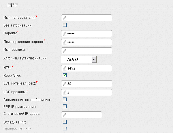The image size is (173, 133).
Task: Click the pencil icon in the password field
Action: [65, 33]
